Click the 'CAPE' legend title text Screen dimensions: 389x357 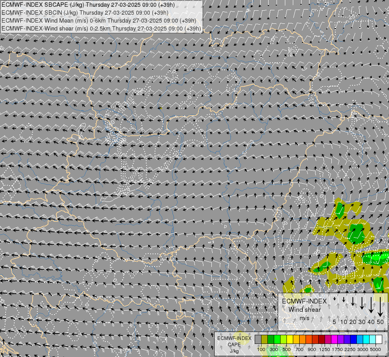click(x=234, y=345)
